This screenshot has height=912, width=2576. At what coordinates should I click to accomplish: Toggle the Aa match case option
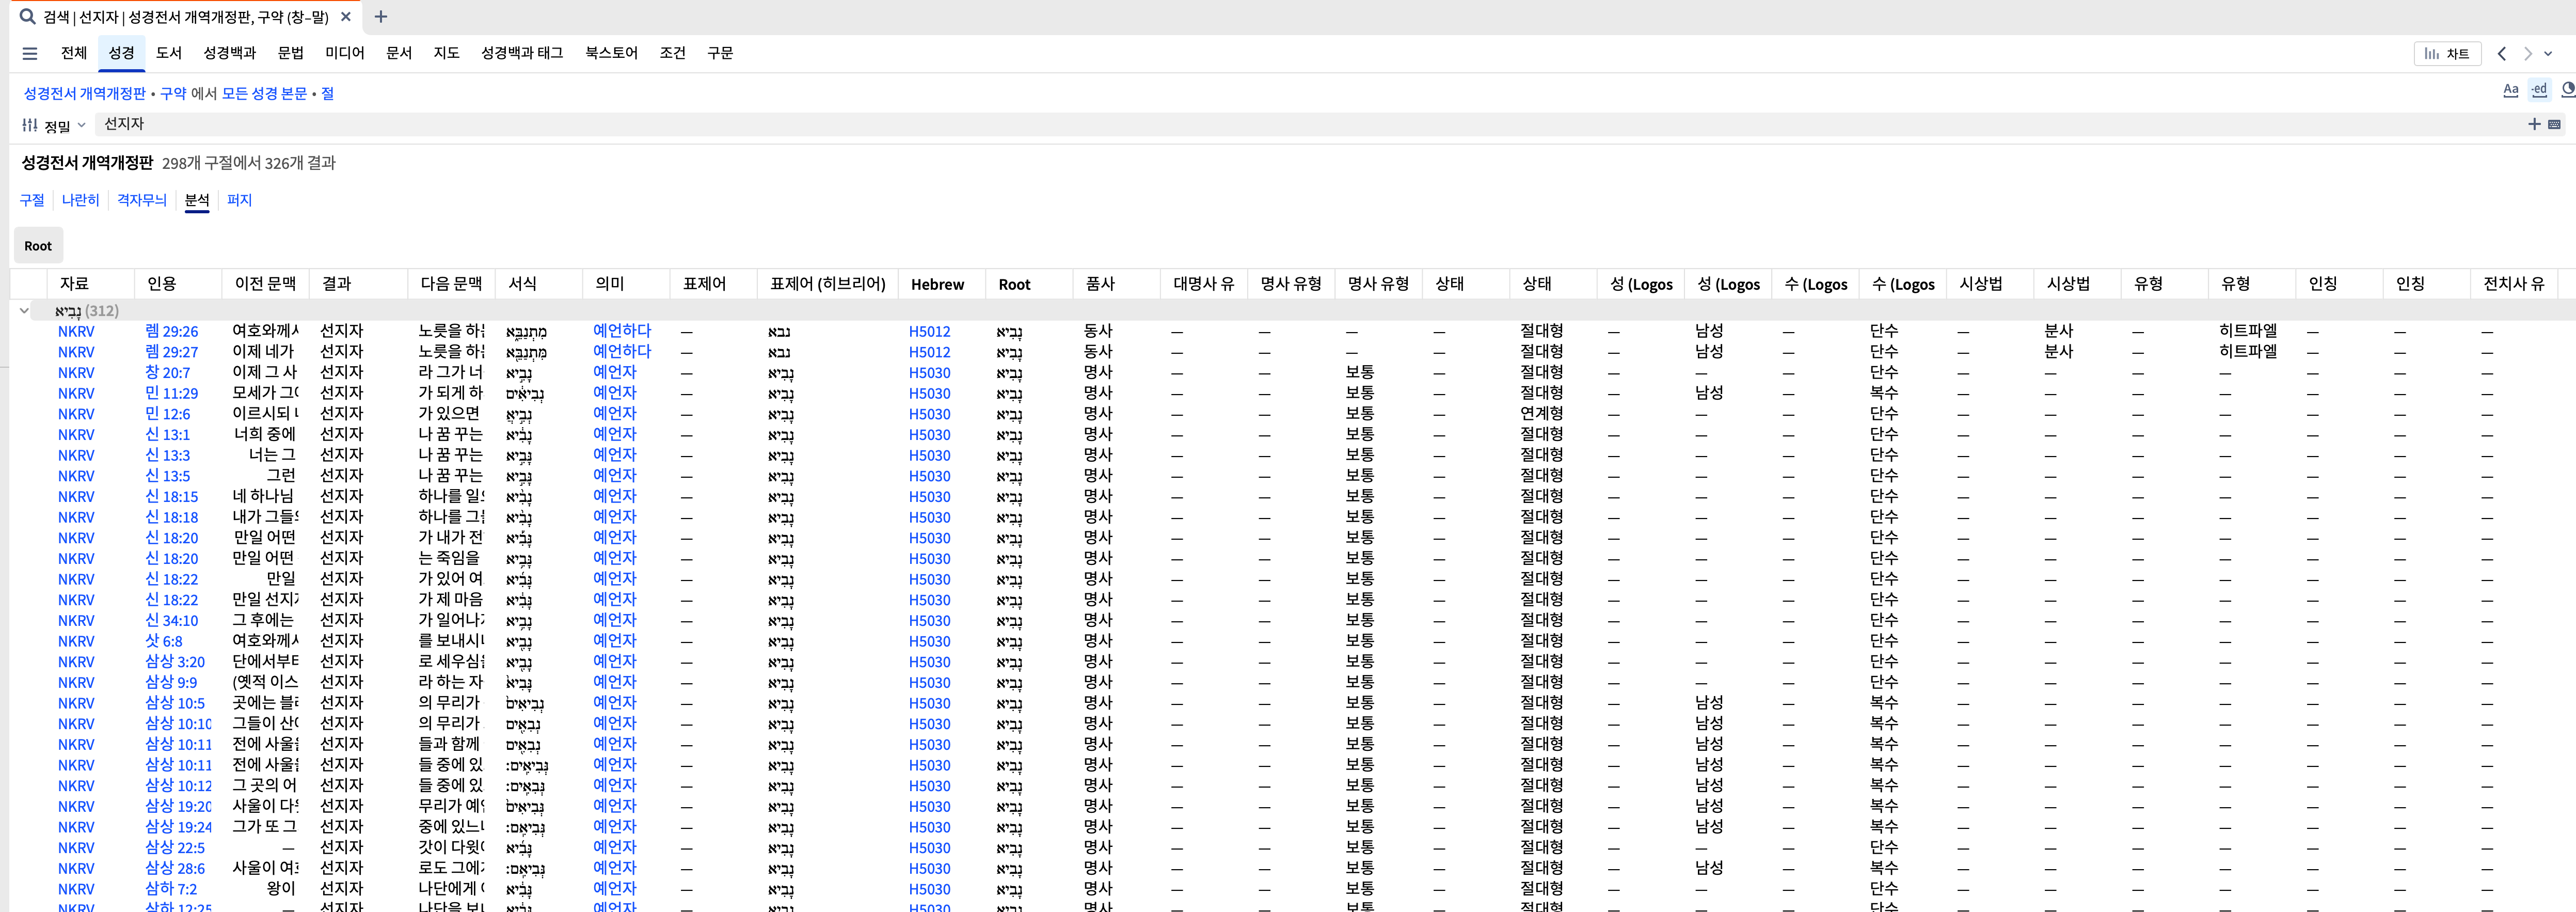click(2510, 90)
